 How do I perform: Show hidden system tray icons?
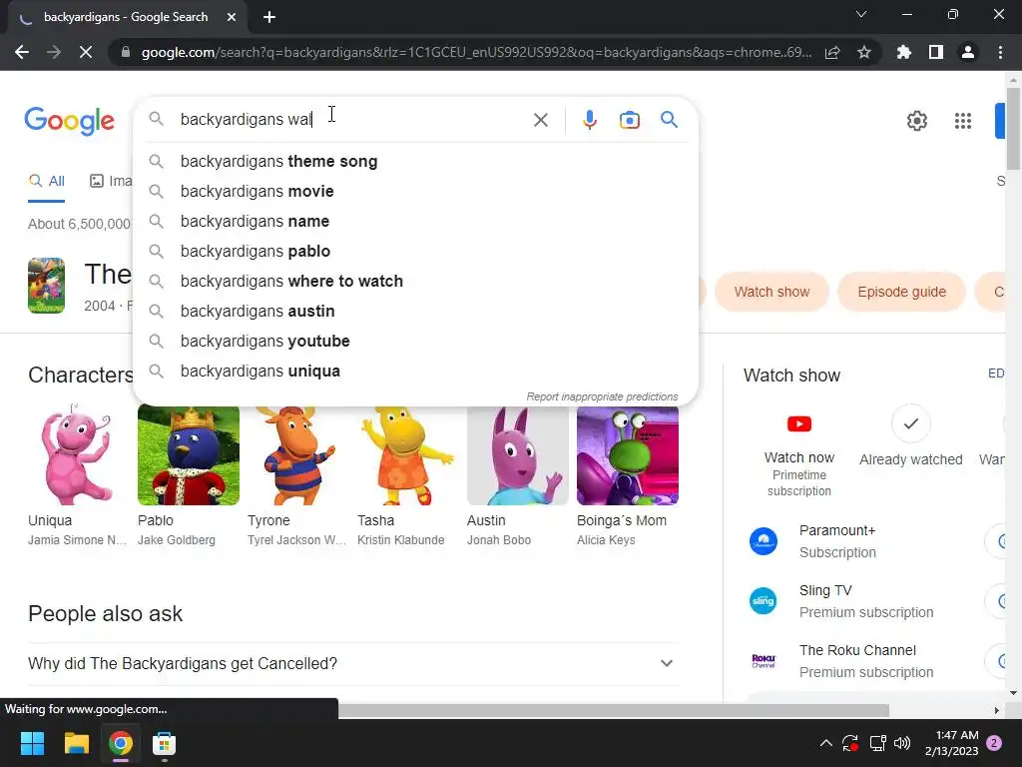tap(825, 743)
